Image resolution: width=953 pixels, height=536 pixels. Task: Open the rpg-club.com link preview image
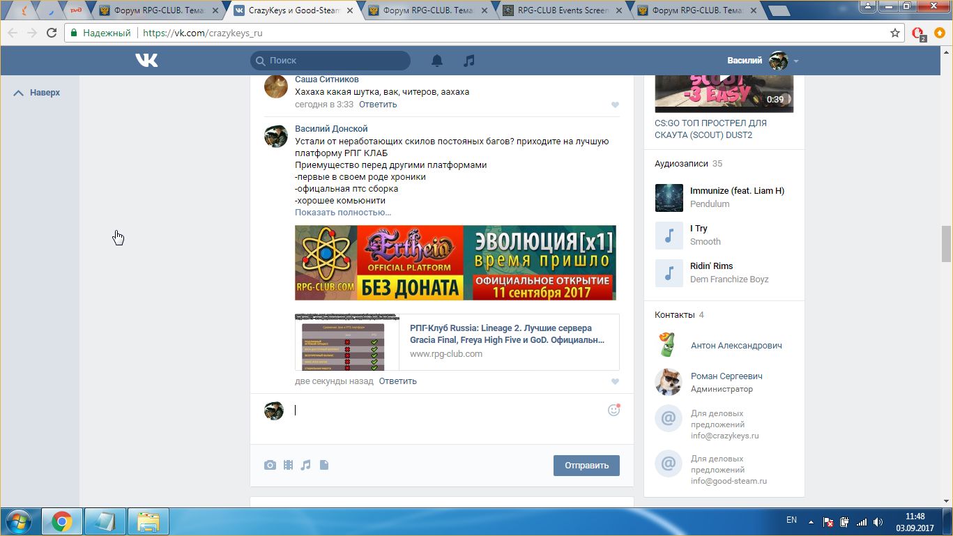(347, 342)
